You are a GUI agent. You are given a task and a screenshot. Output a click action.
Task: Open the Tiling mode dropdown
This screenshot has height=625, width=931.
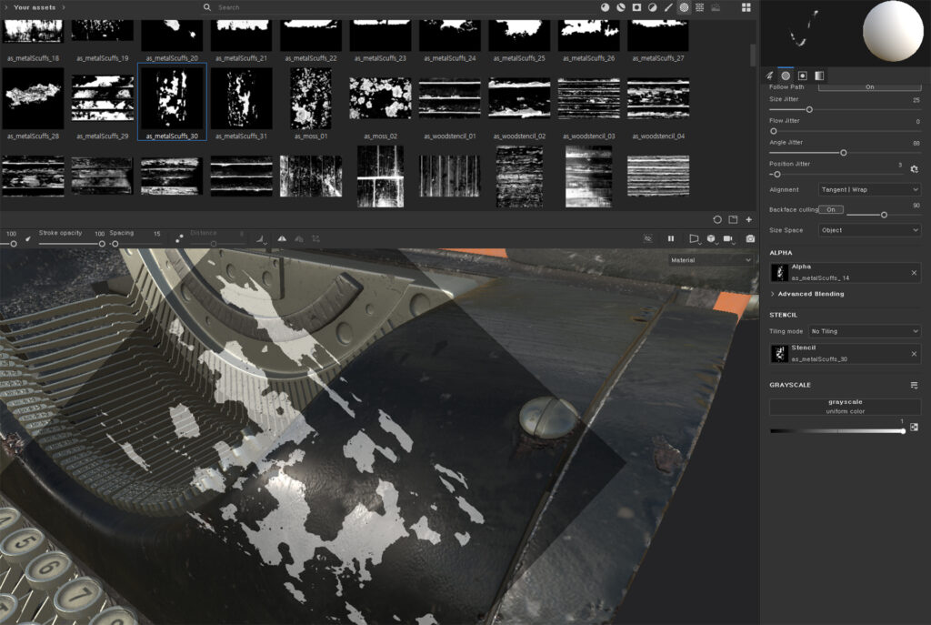click(864, 331)
